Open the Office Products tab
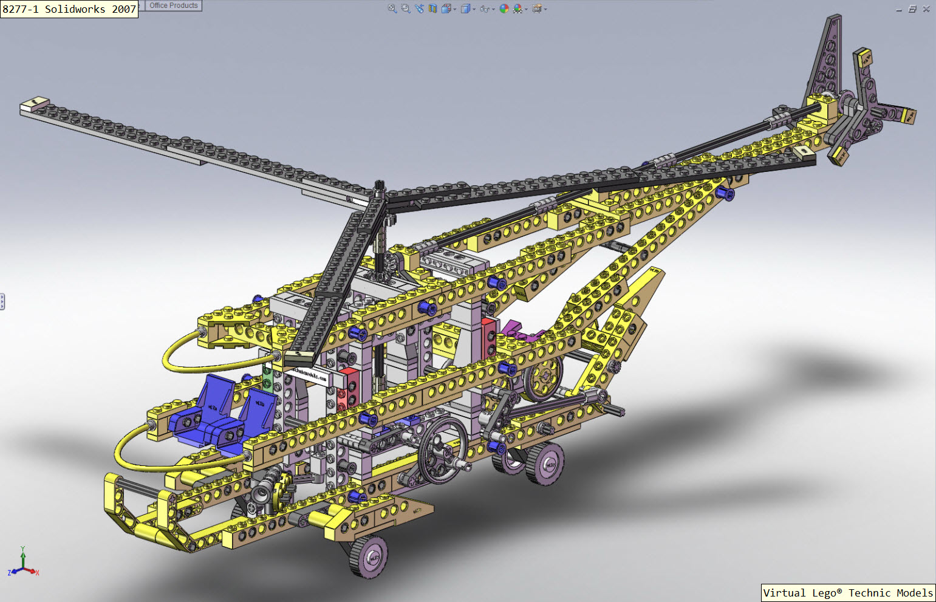 174,5
